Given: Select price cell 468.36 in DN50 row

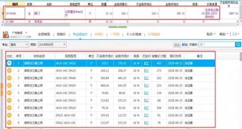Looking at the screenshot, I should coord(105,85).
